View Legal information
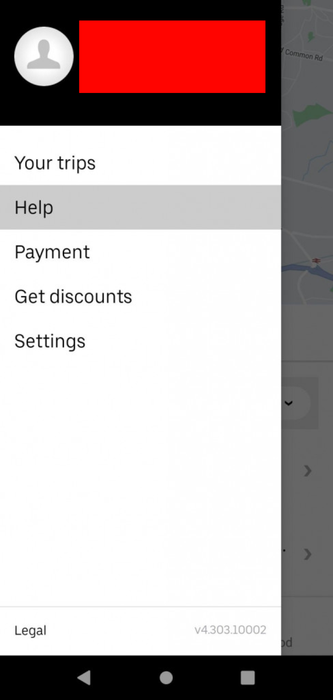The width and height of the screenshot is (333, 700). pyautogui.click(x=30, y=630)
